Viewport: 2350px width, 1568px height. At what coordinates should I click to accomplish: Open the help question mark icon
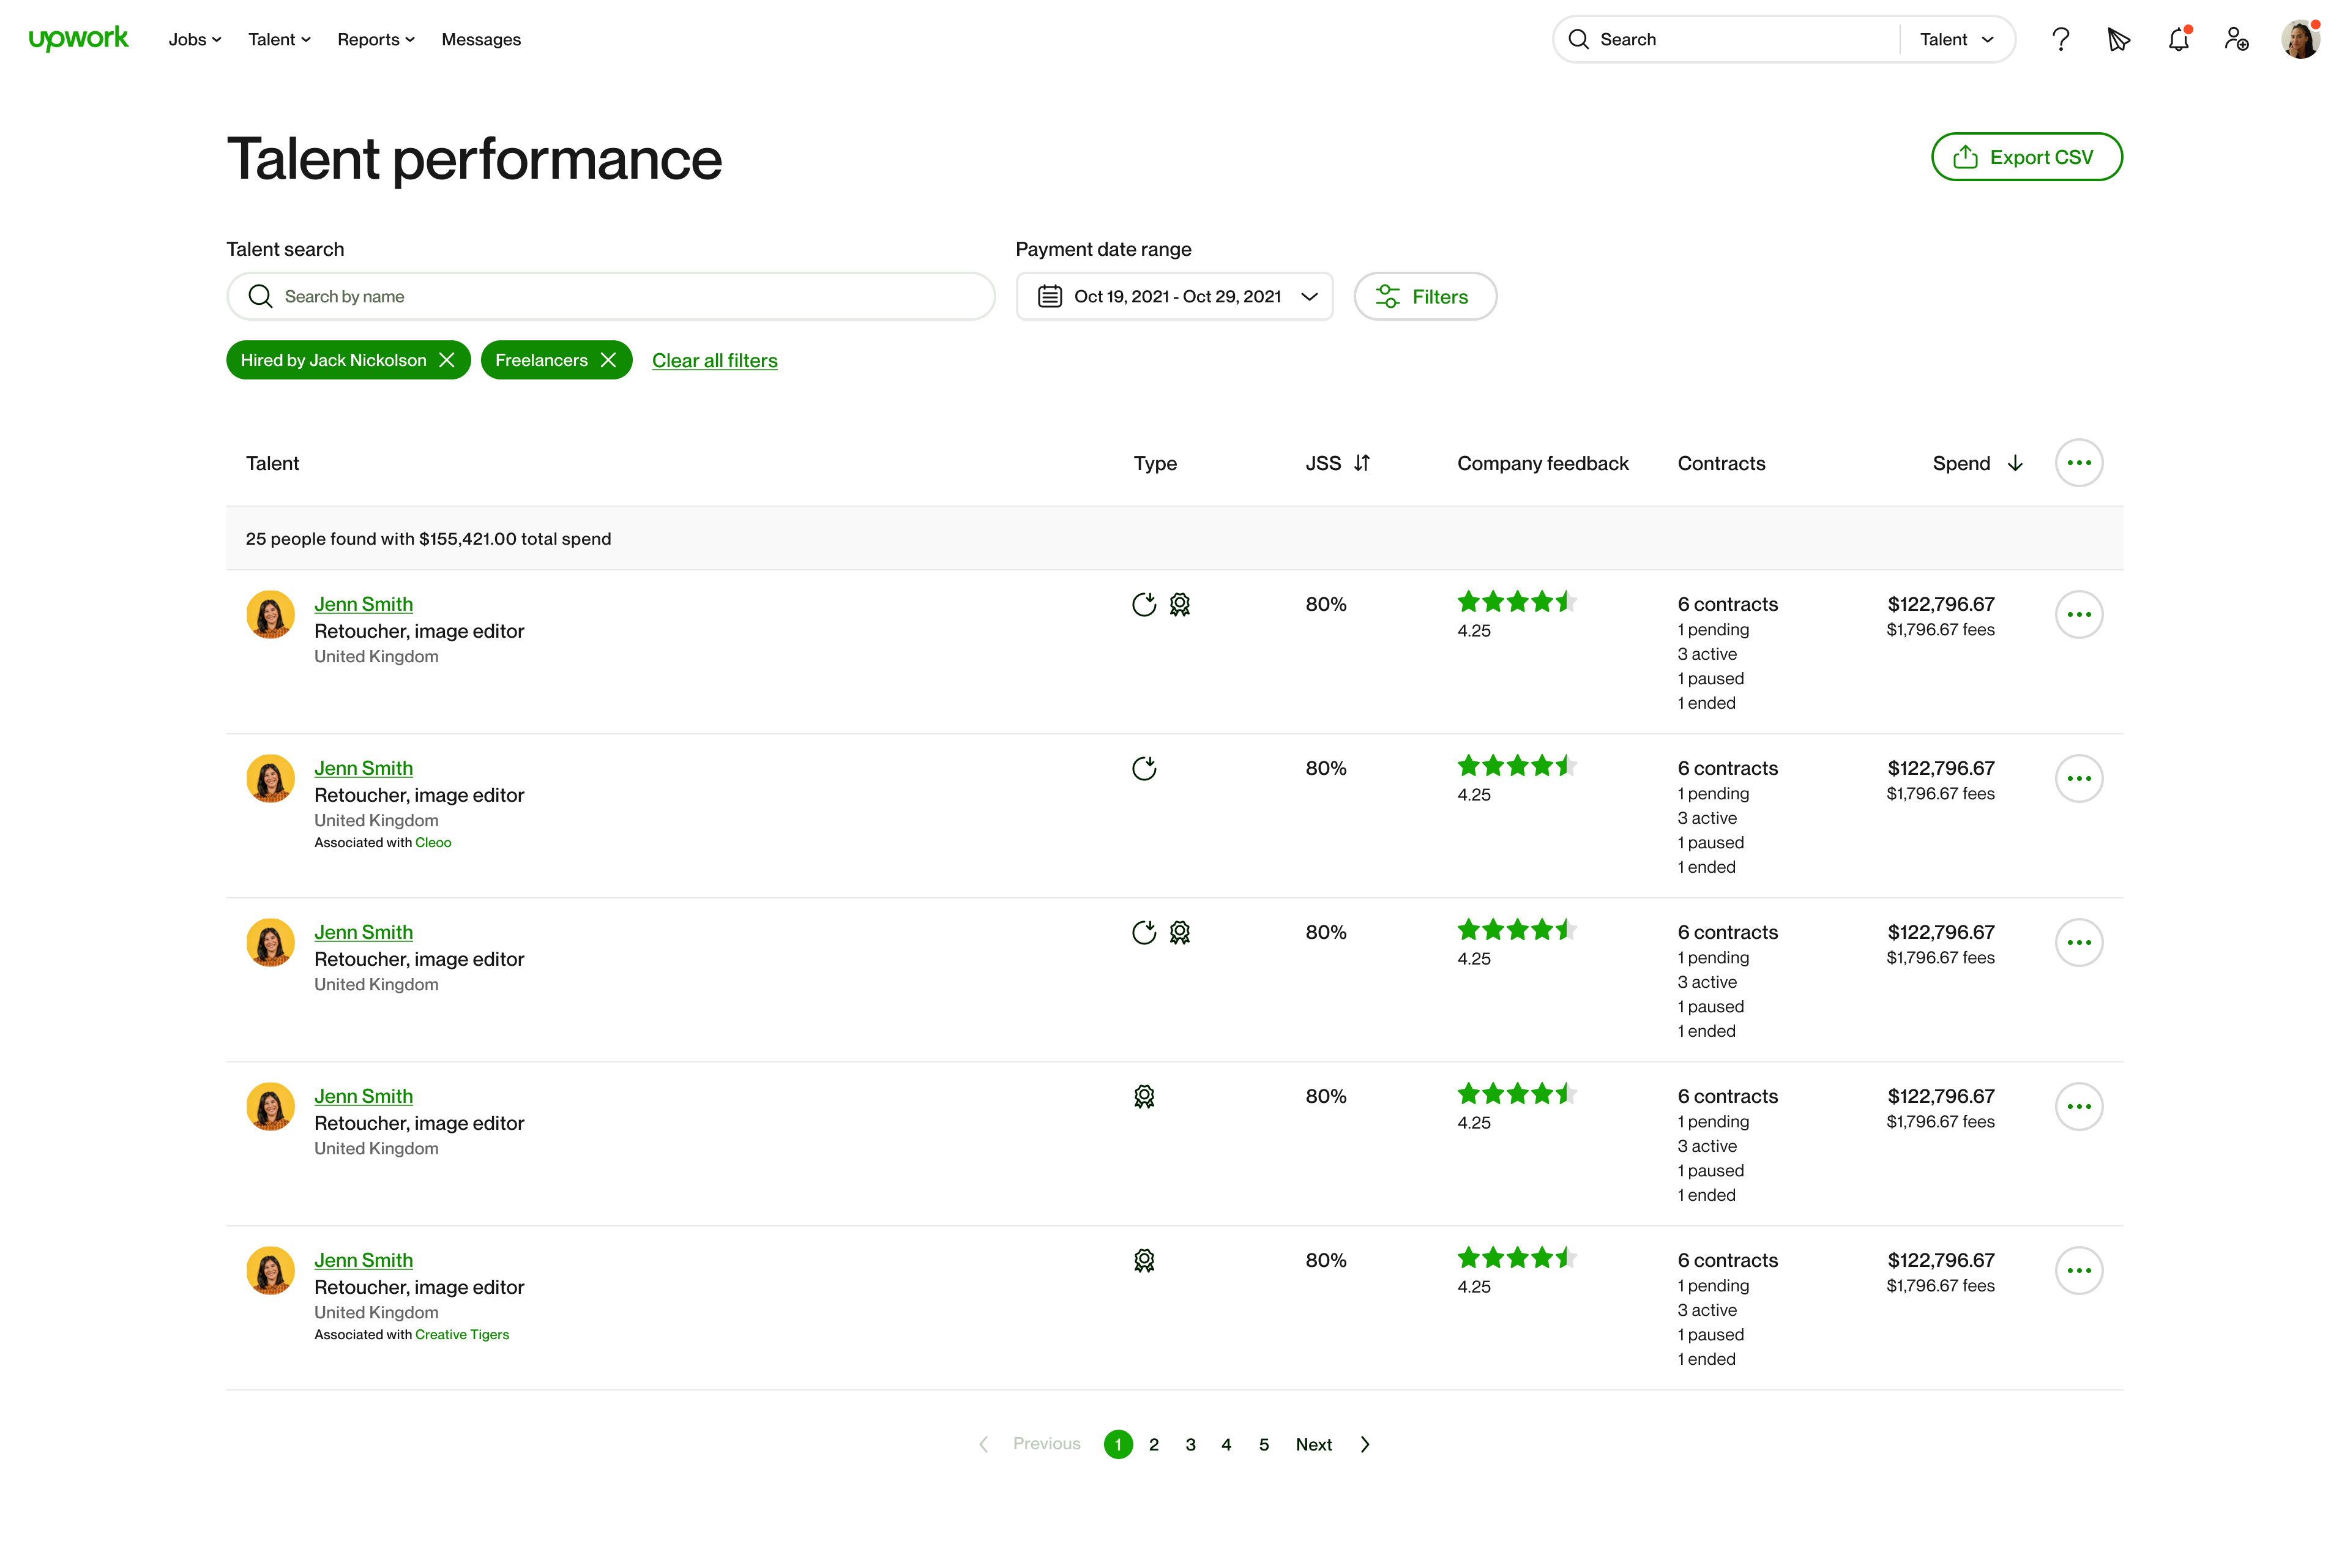click(x=2060, y=39)
